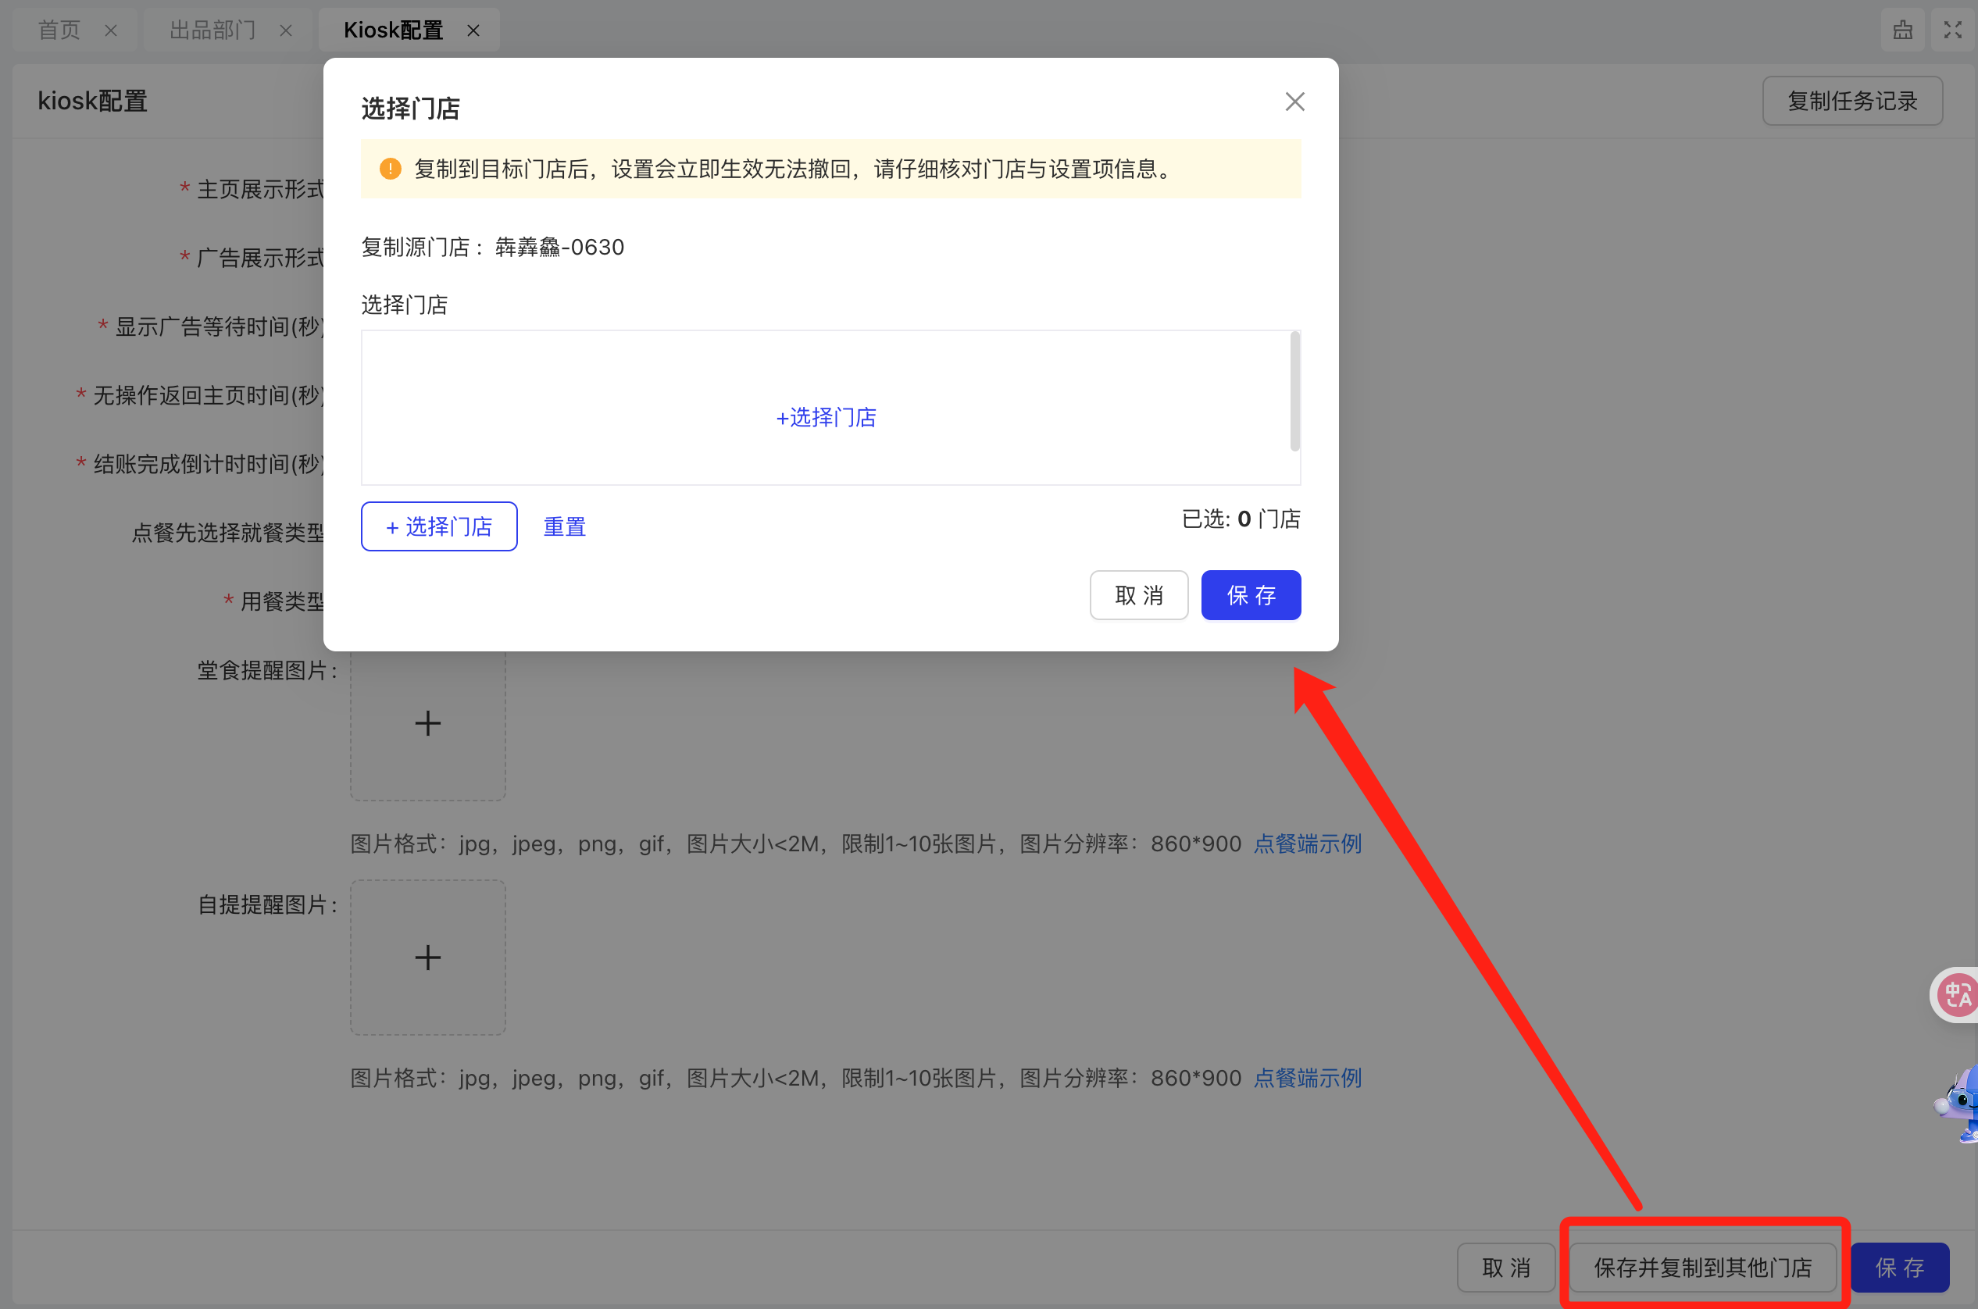Click the outlined + 选择门店 button
The width and height of the screenshot is (1978, 1309).
click(x=438, y=526)
